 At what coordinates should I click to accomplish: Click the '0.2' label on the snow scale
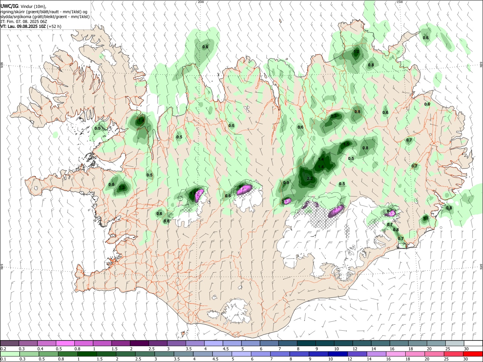(3, 349)
